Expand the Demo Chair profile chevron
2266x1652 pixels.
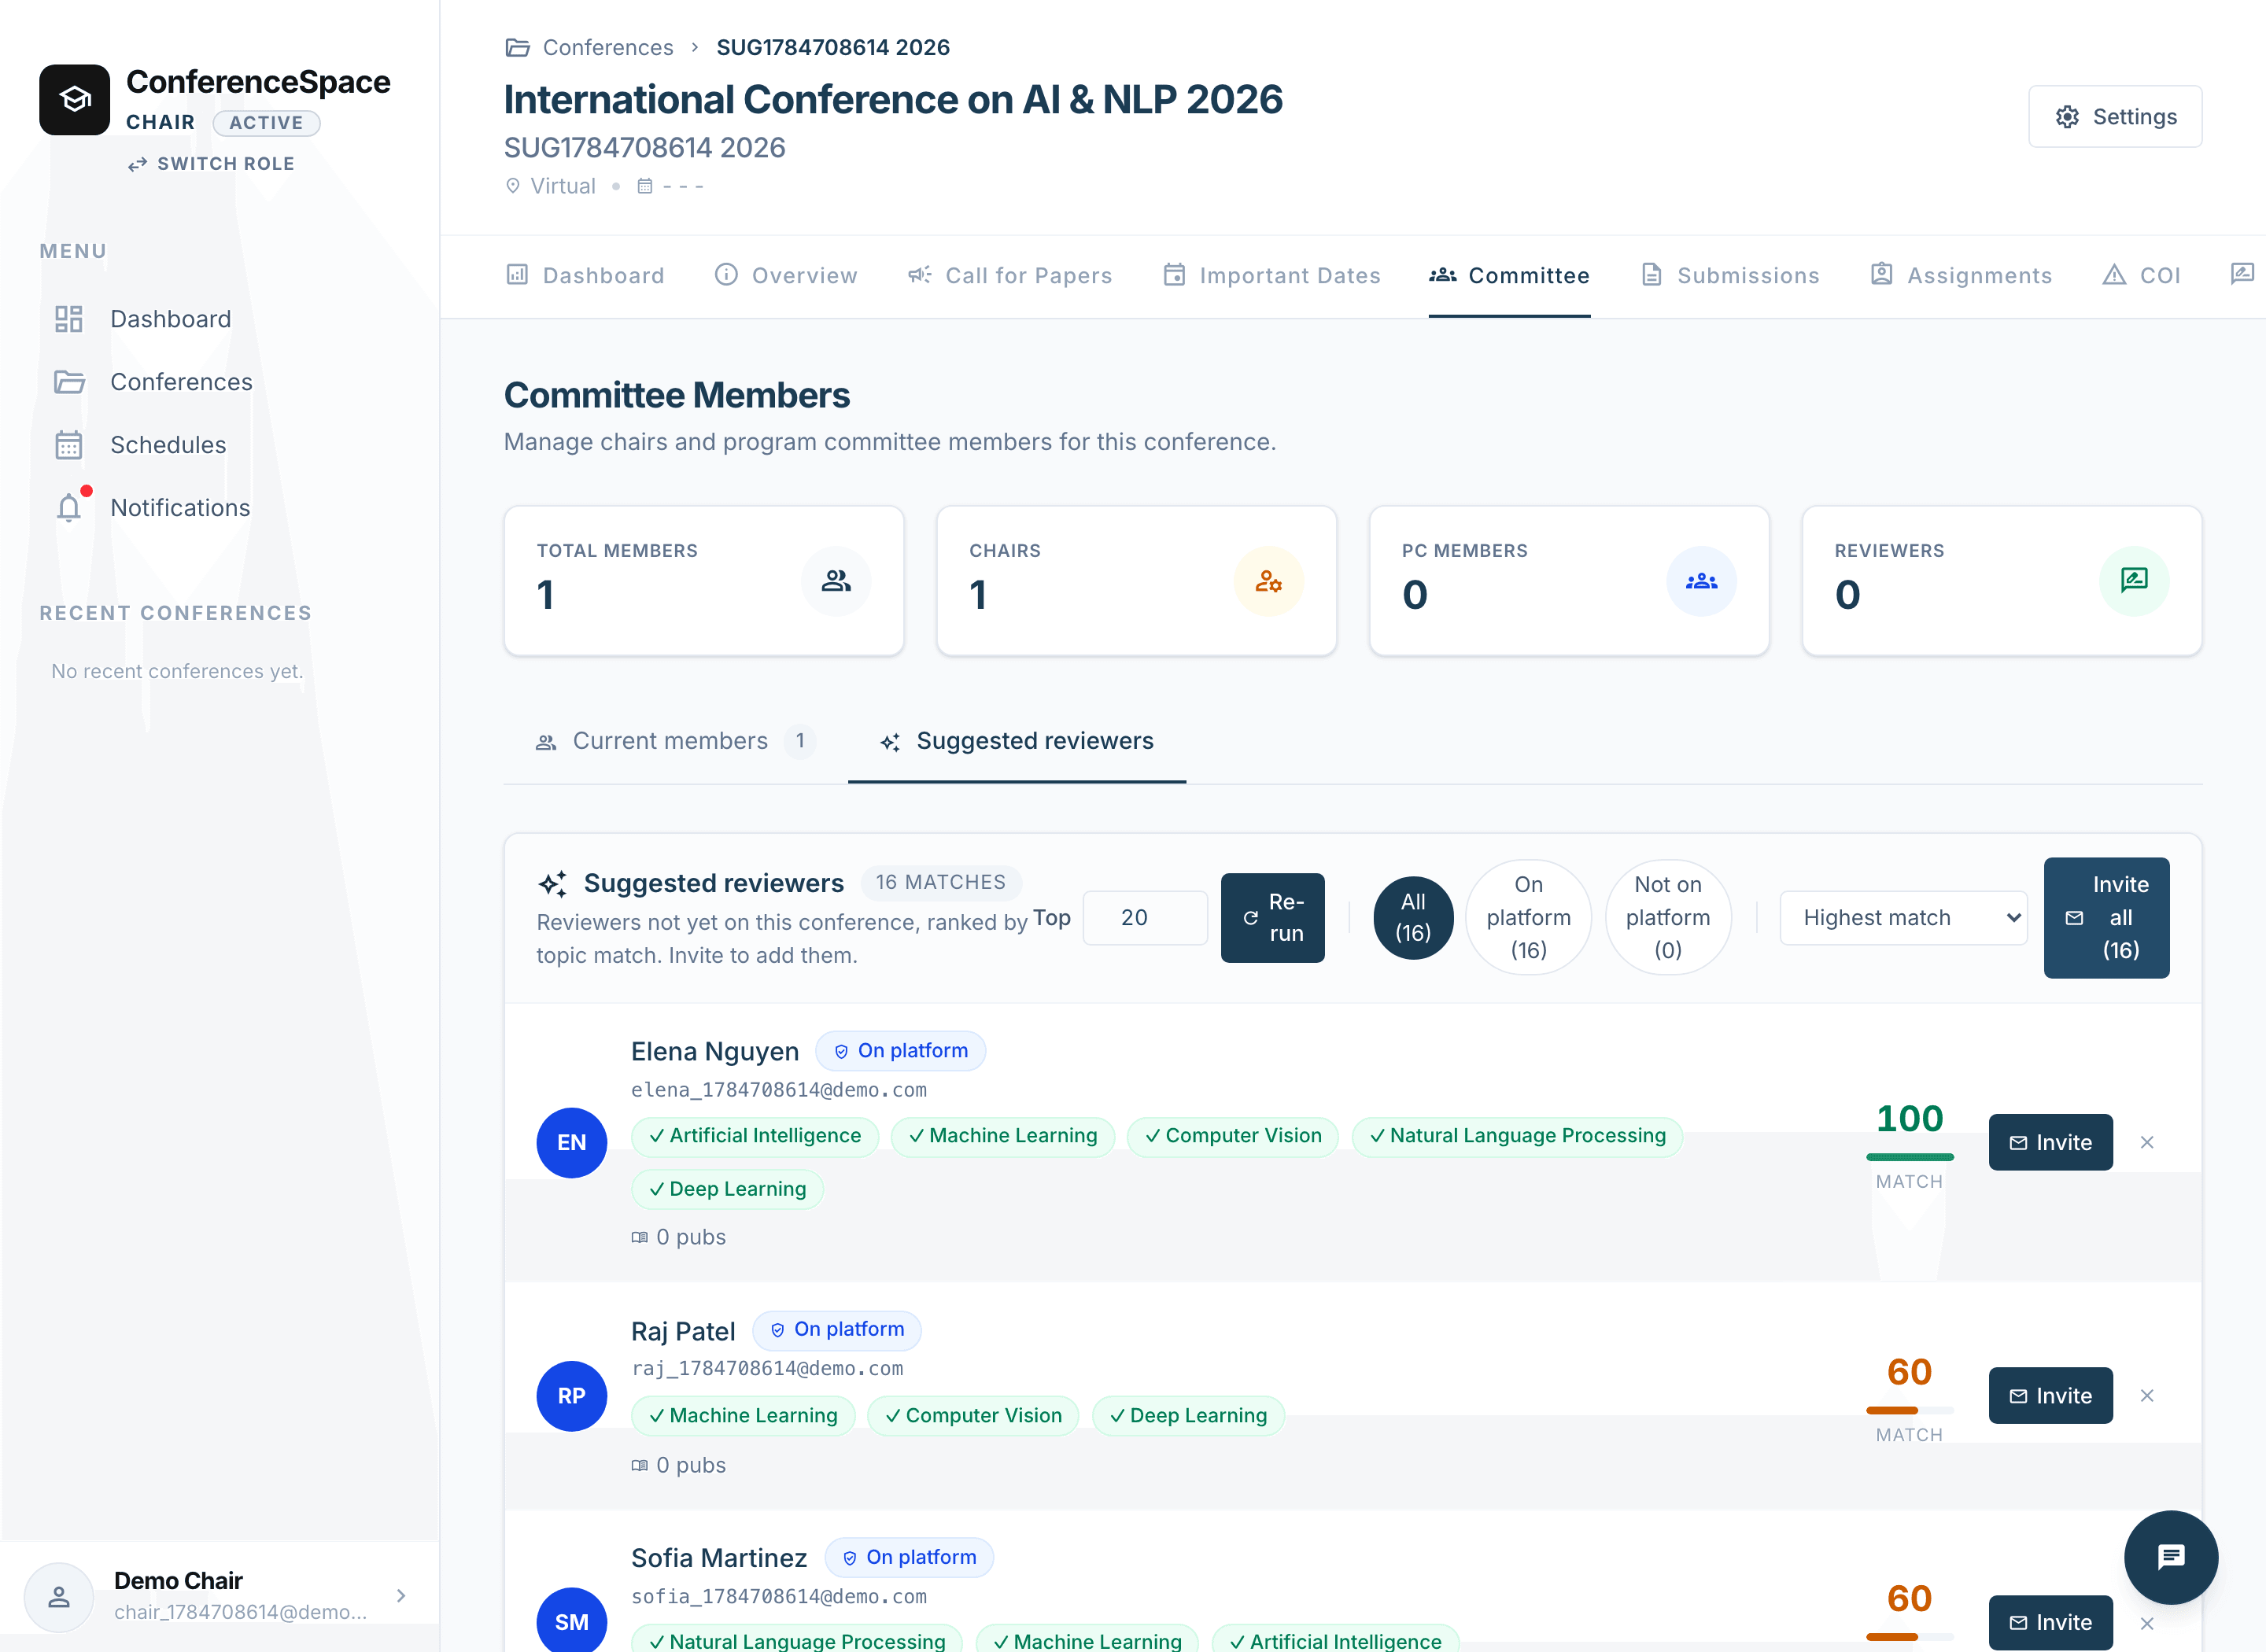tap(401, 1596)
